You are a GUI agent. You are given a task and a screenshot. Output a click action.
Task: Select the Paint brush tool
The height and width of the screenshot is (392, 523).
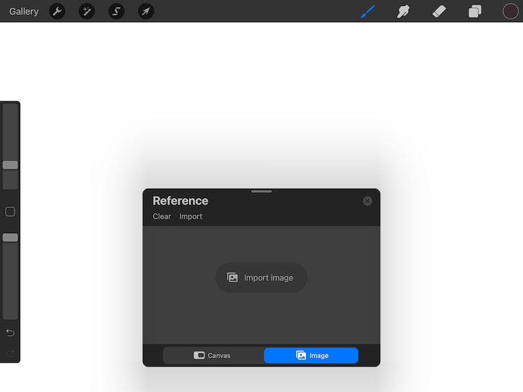[x=367, y=11]
